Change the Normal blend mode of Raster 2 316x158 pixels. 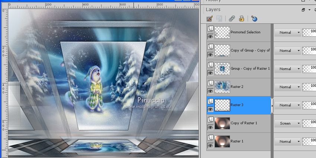point(287,87)
